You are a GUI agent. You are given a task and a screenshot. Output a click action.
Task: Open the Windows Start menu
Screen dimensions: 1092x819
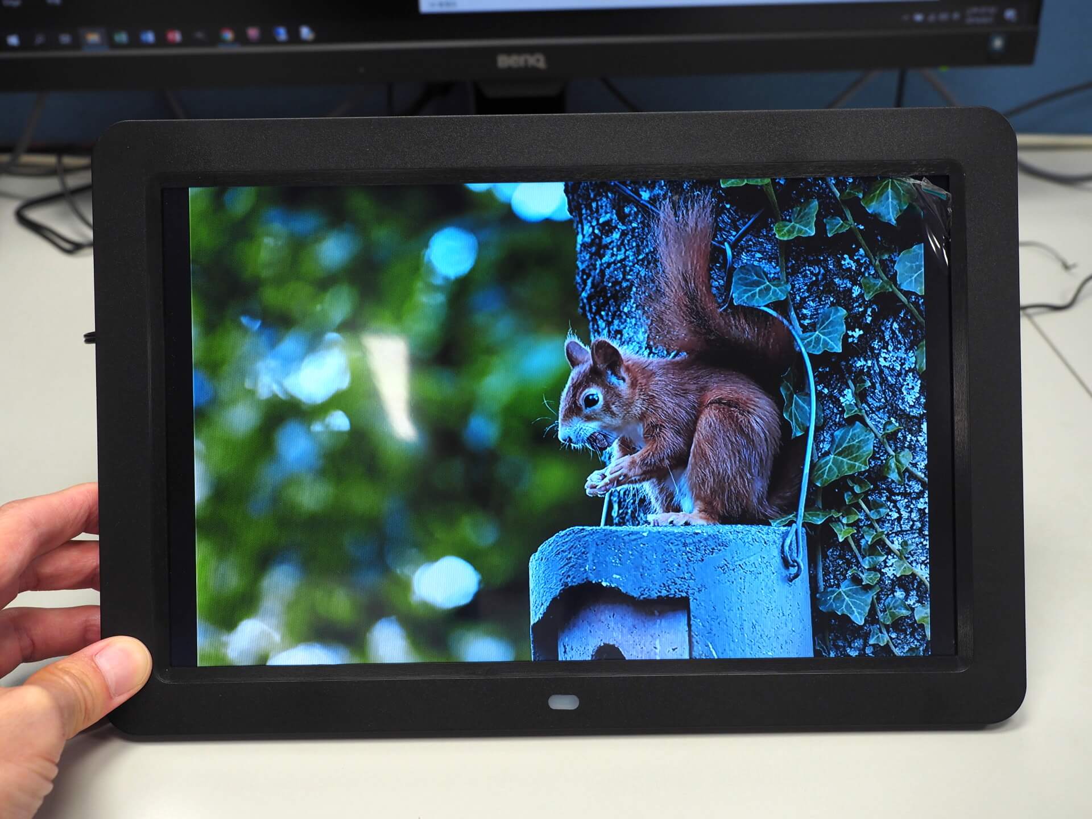pos(13,39)
